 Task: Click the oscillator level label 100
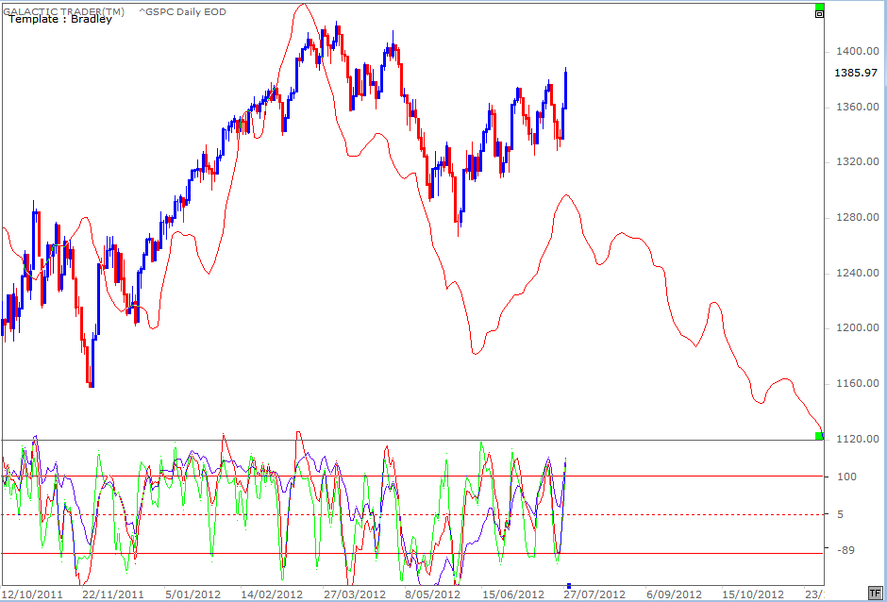coord(846,477)
